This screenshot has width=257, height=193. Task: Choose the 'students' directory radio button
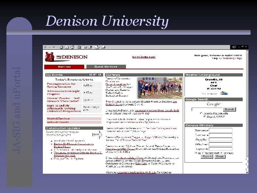[222, 153]
